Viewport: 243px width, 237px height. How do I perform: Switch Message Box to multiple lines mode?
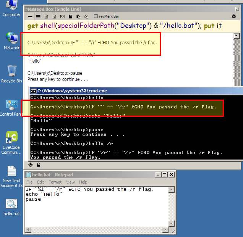coord(38,16)
